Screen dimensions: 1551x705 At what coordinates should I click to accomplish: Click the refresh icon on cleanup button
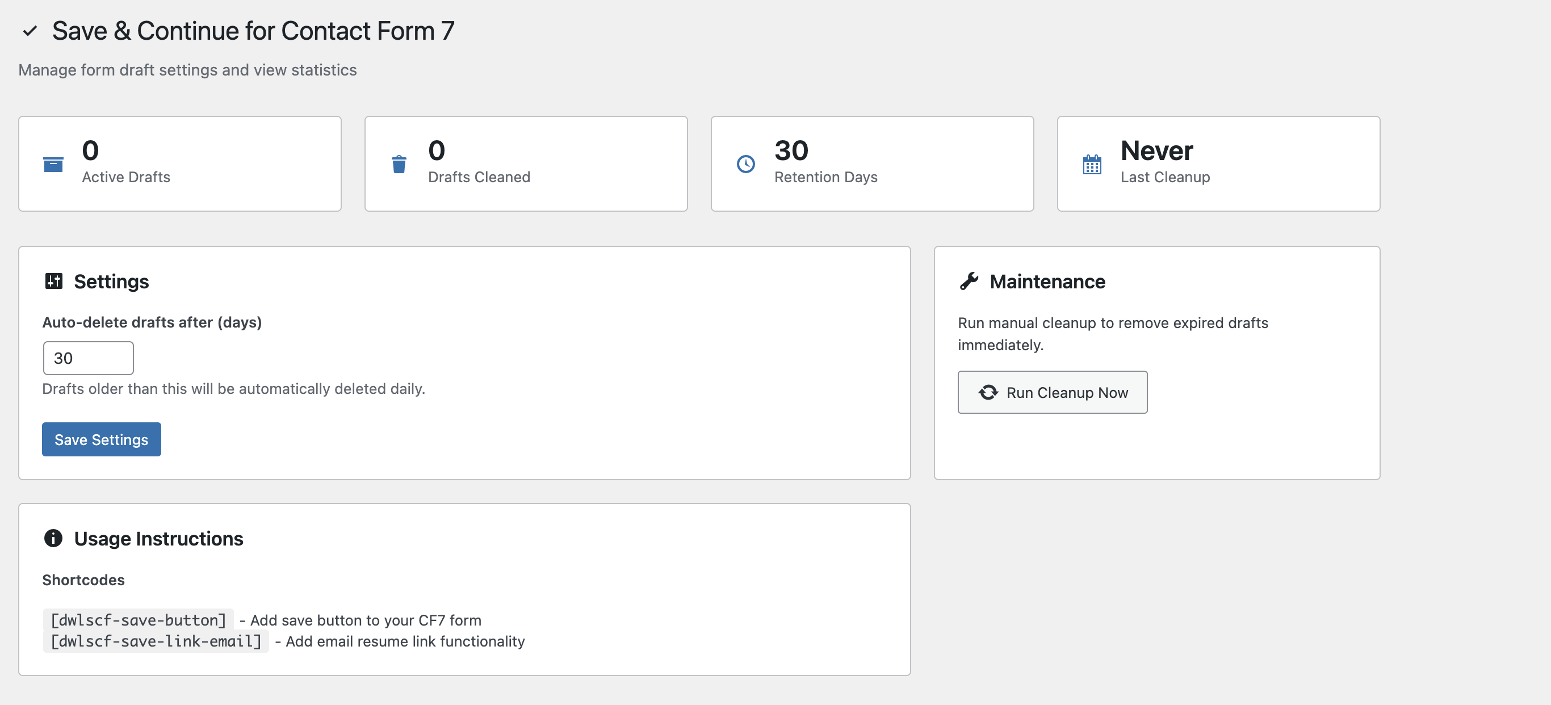[x=988, y=392]
